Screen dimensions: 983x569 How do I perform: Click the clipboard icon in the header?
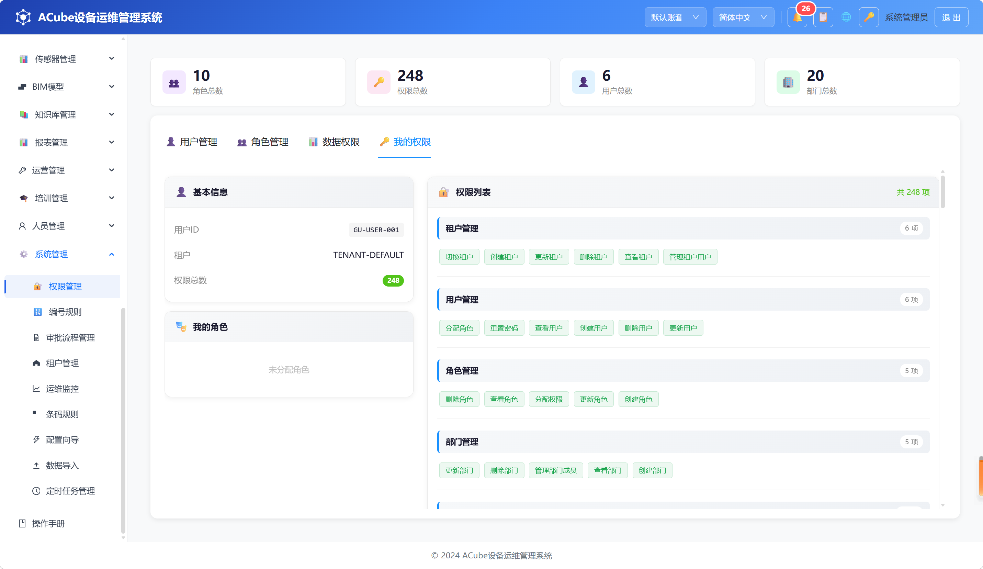[823, 17]
